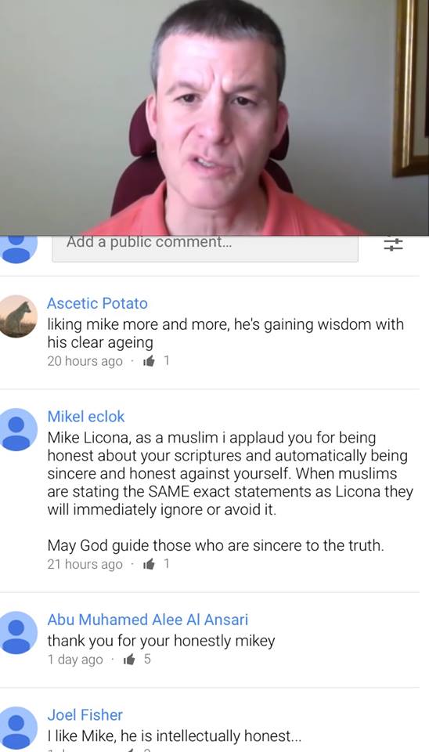Focus the Add a public comment field
The width and height of the screenshot is (429, 752).
click(x=204, y=249)
